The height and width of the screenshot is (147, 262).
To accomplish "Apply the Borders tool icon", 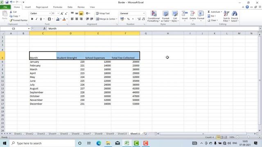I will pos(49,19).
